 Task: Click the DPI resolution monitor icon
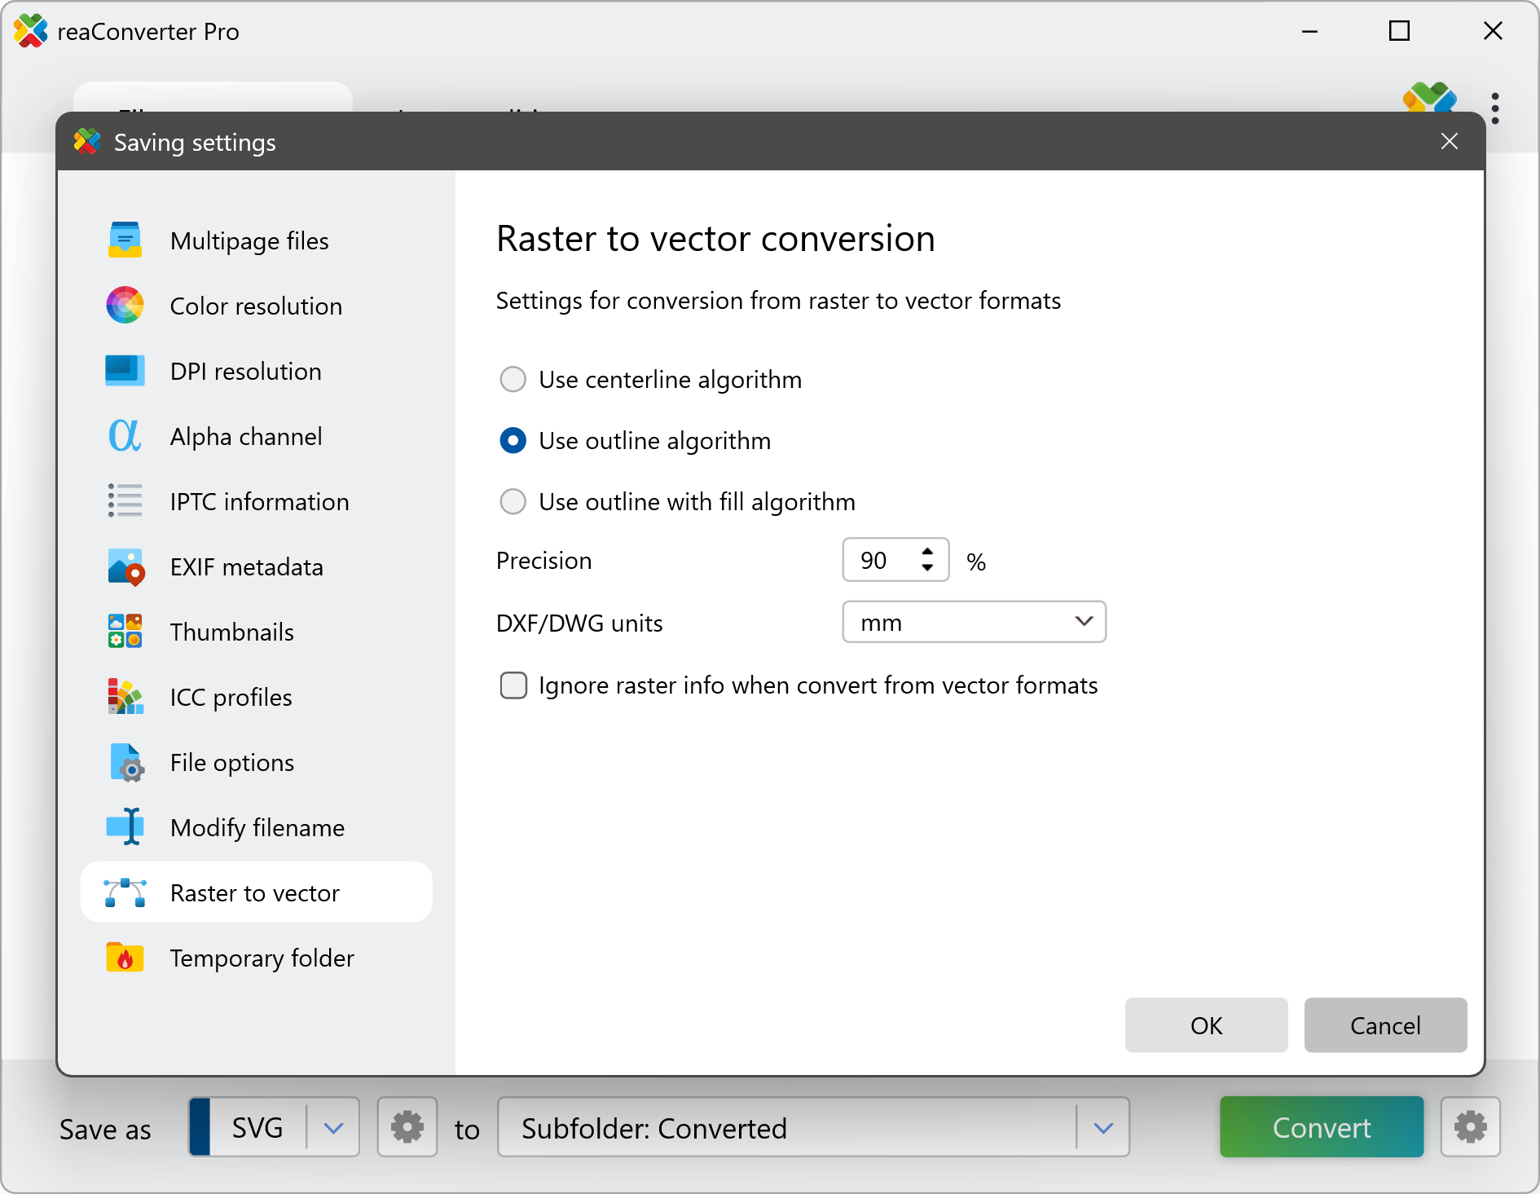click(x=125, y=371)
